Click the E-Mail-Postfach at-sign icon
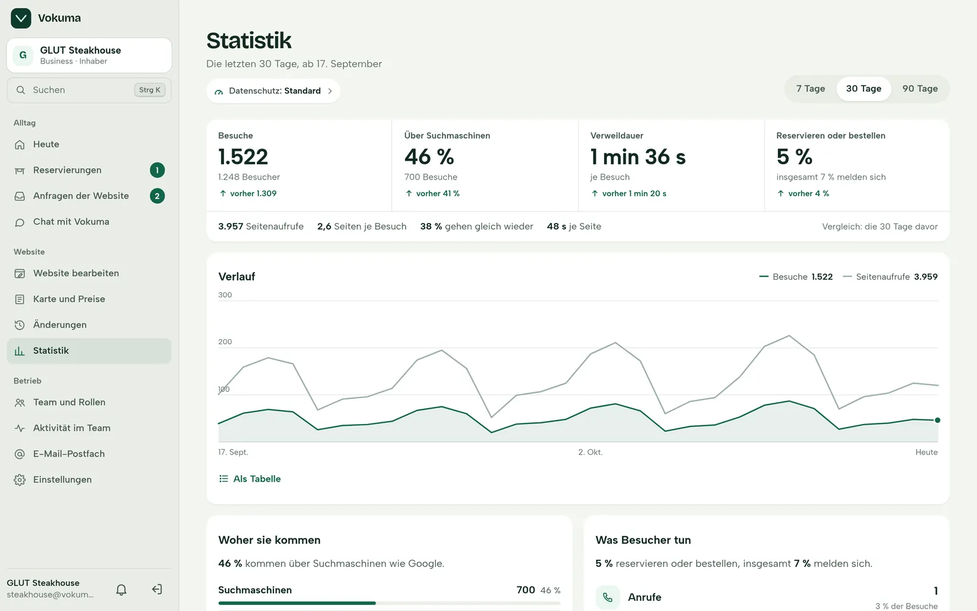This screenshot has width=977, height=611. pyautogui.click(x=20, y=454)
